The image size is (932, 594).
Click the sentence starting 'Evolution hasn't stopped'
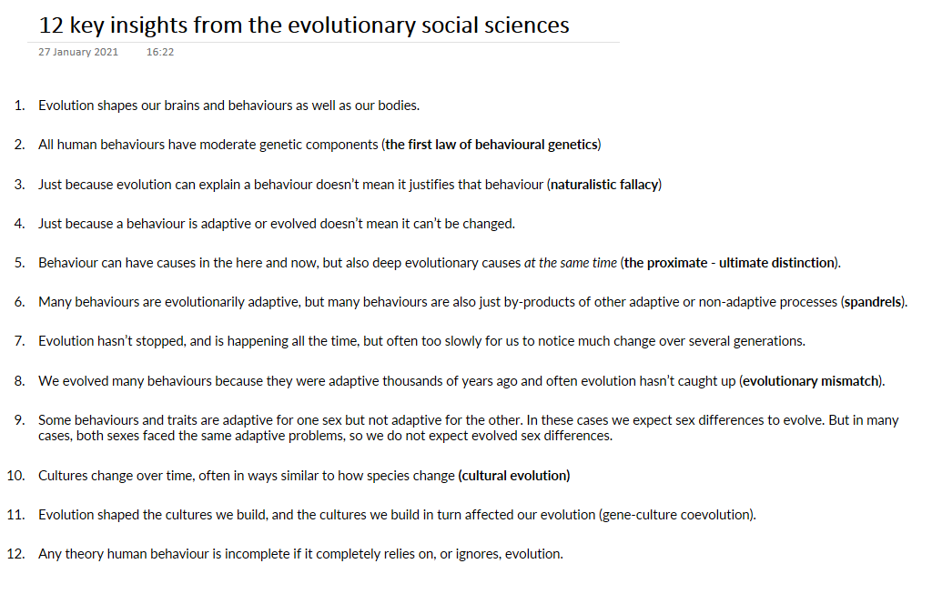(421, 341)
